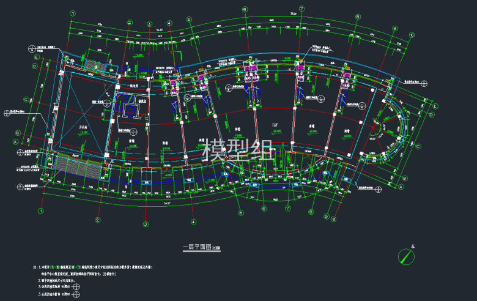Screen dimensions: 477x301
Task: Click axis bubble B on the left side
Action: click(x=18, y=133)
